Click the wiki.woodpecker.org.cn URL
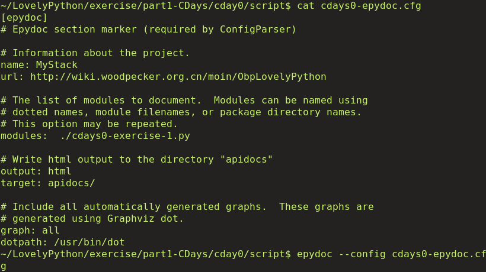The image size is (486, 272). (x=178, y=77)
